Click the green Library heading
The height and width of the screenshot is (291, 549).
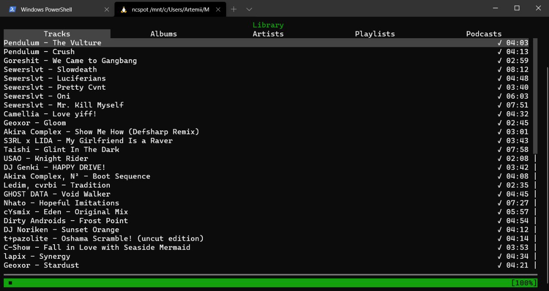(x=268, y=25)
